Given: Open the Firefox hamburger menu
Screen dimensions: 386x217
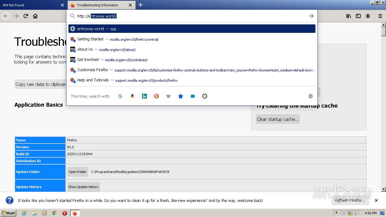Looking at the screenshot, I should pyautogui.click(x=380, y=16).
